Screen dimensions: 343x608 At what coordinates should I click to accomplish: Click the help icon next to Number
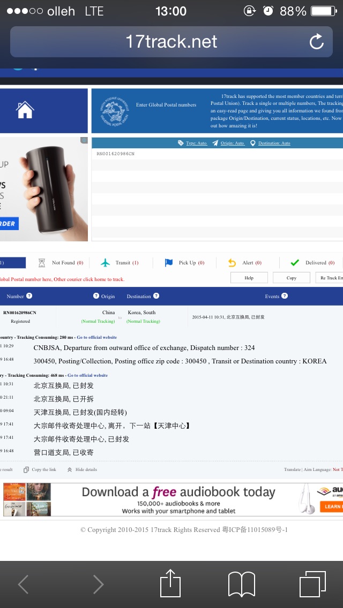tap(29, 296)
